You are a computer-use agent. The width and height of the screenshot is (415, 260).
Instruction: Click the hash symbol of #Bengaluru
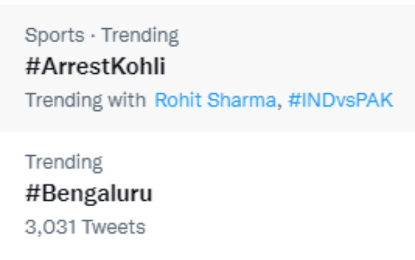33,194
